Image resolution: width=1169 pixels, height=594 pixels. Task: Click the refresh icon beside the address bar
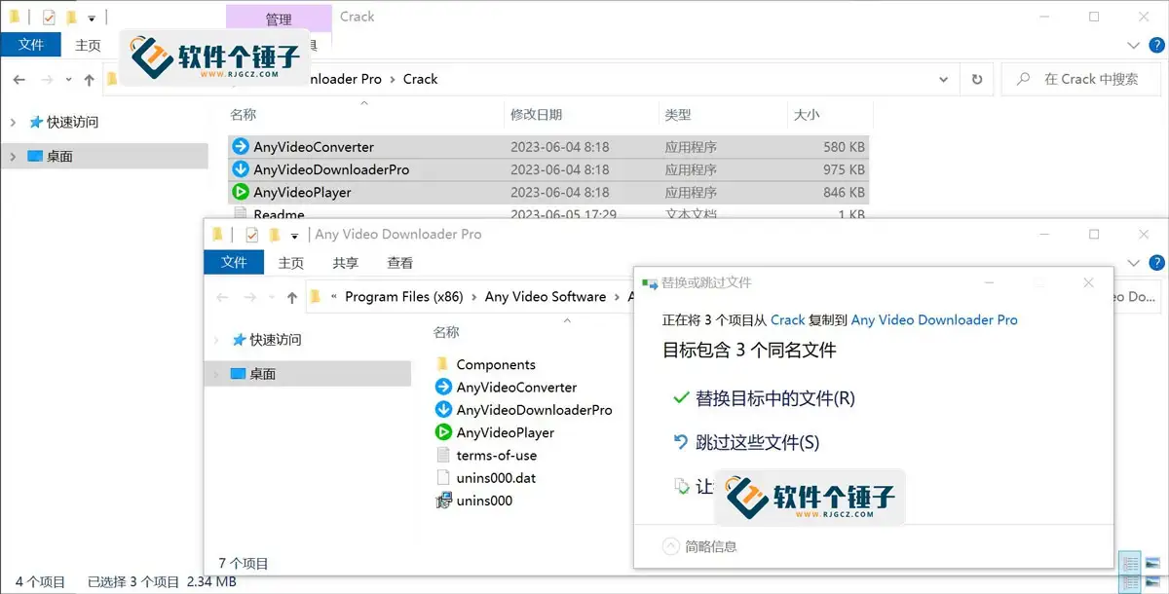coord(976,79)
